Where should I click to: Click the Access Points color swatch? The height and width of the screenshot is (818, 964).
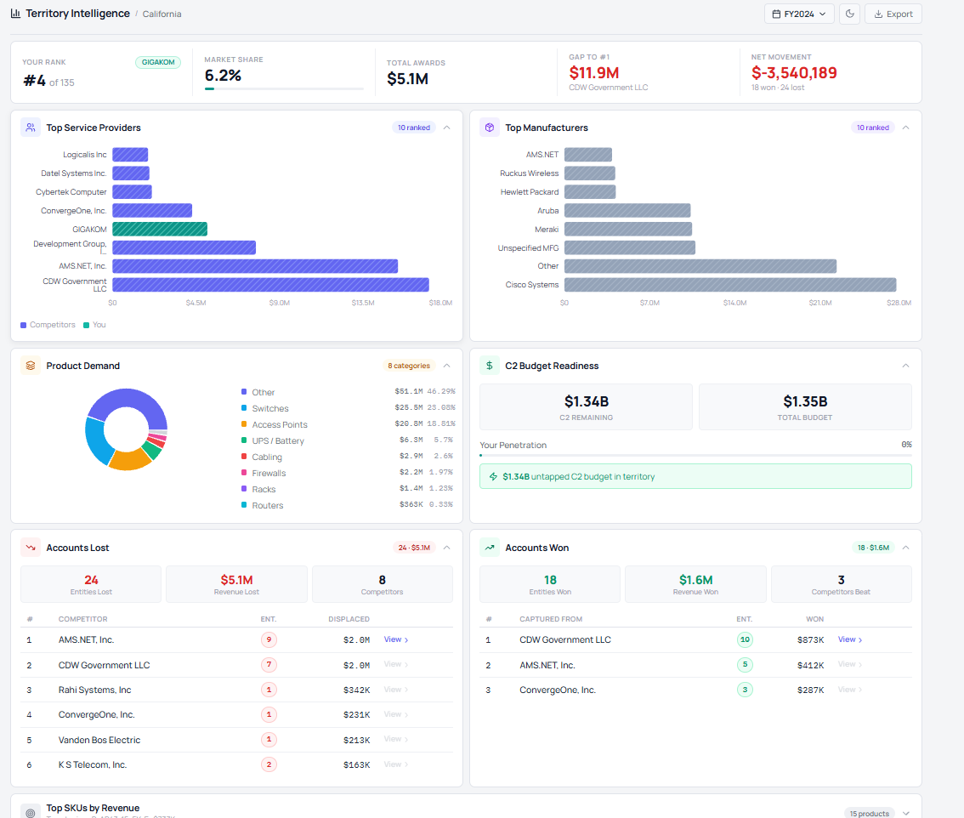point(244,424)
